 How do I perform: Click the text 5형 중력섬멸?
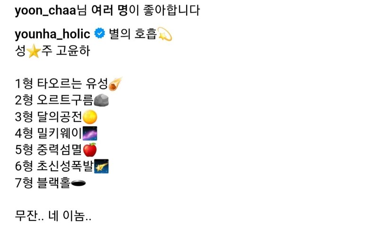49,150
